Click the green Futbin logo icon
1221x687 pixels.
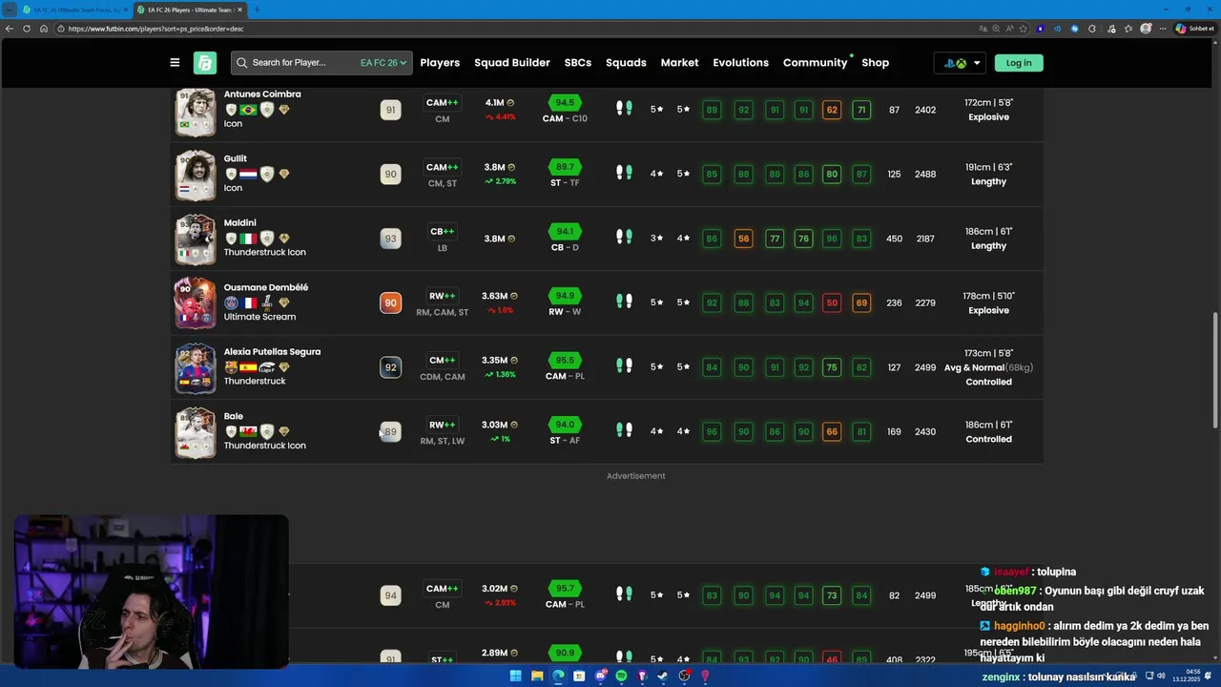click(205, 63)
